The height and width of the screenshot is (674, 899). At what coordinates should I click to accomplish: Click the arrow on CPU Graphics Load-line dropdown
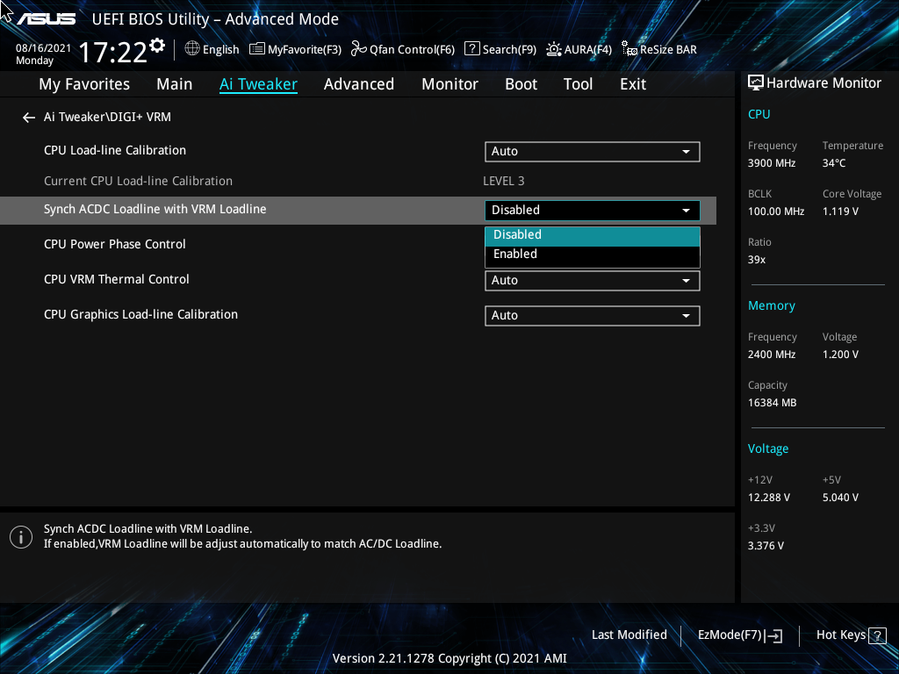point(686,316)
